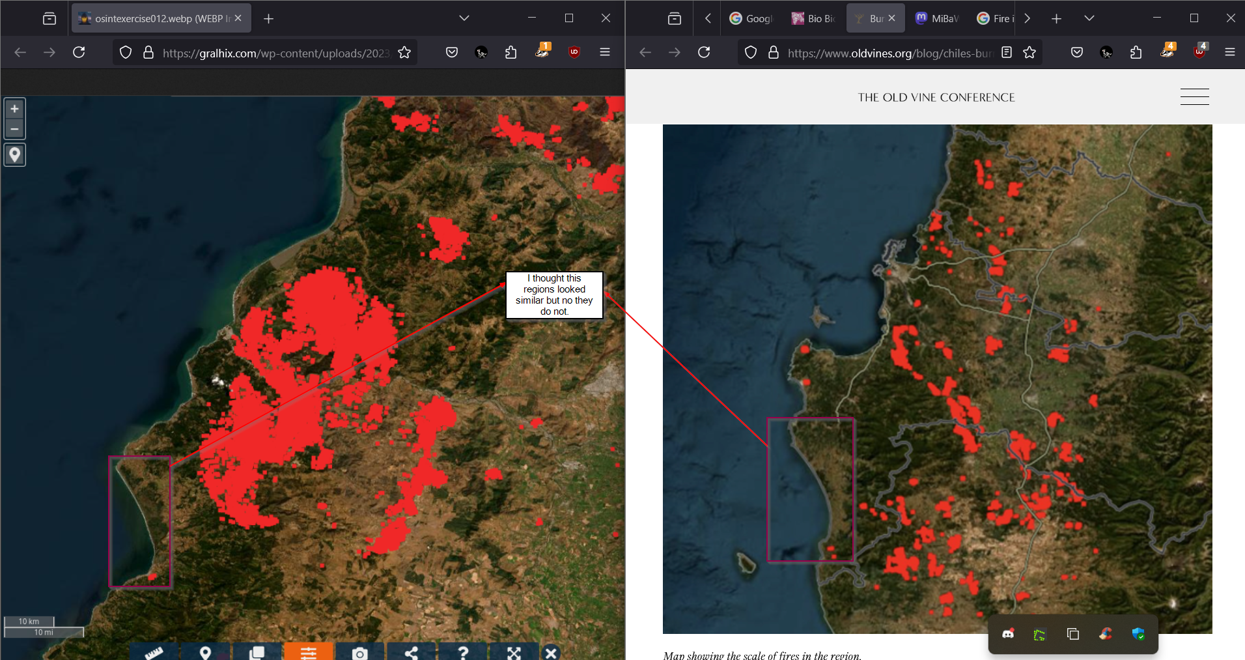This screenshot has width=1245, height=660.
Task: Open Firefox View in left window
Action: (49, 18)
